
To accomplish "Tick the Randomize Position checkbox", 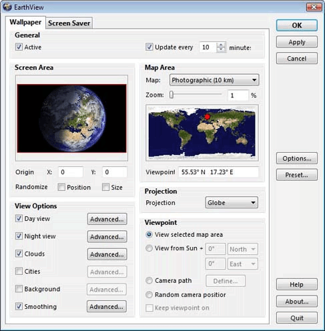I will pyautogui.click(x=61, y=187).
